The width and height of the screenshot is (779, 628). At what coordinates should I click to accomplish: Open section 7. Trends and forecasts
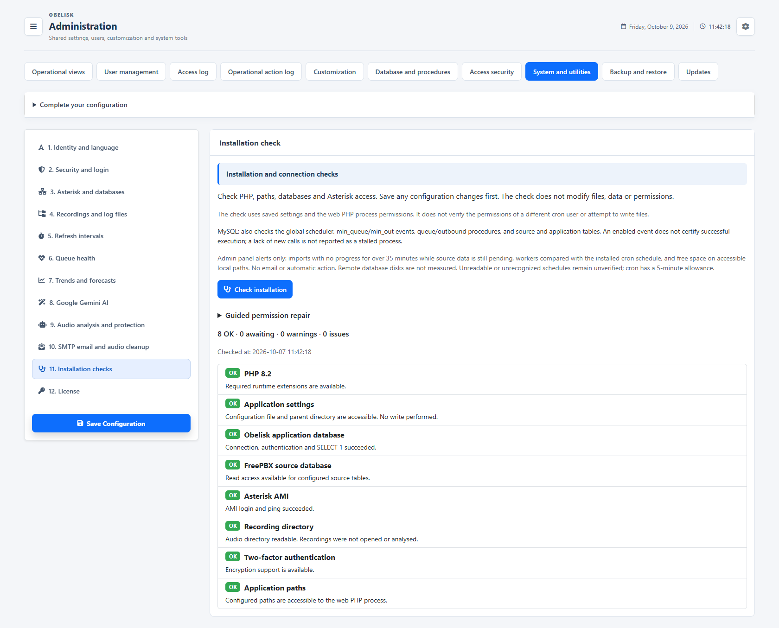click(x=111, y=280)
